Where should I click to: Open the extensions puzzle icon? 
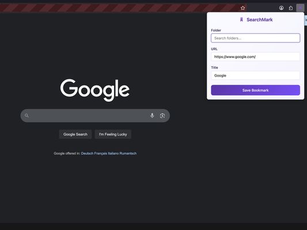tap(291, 8)
